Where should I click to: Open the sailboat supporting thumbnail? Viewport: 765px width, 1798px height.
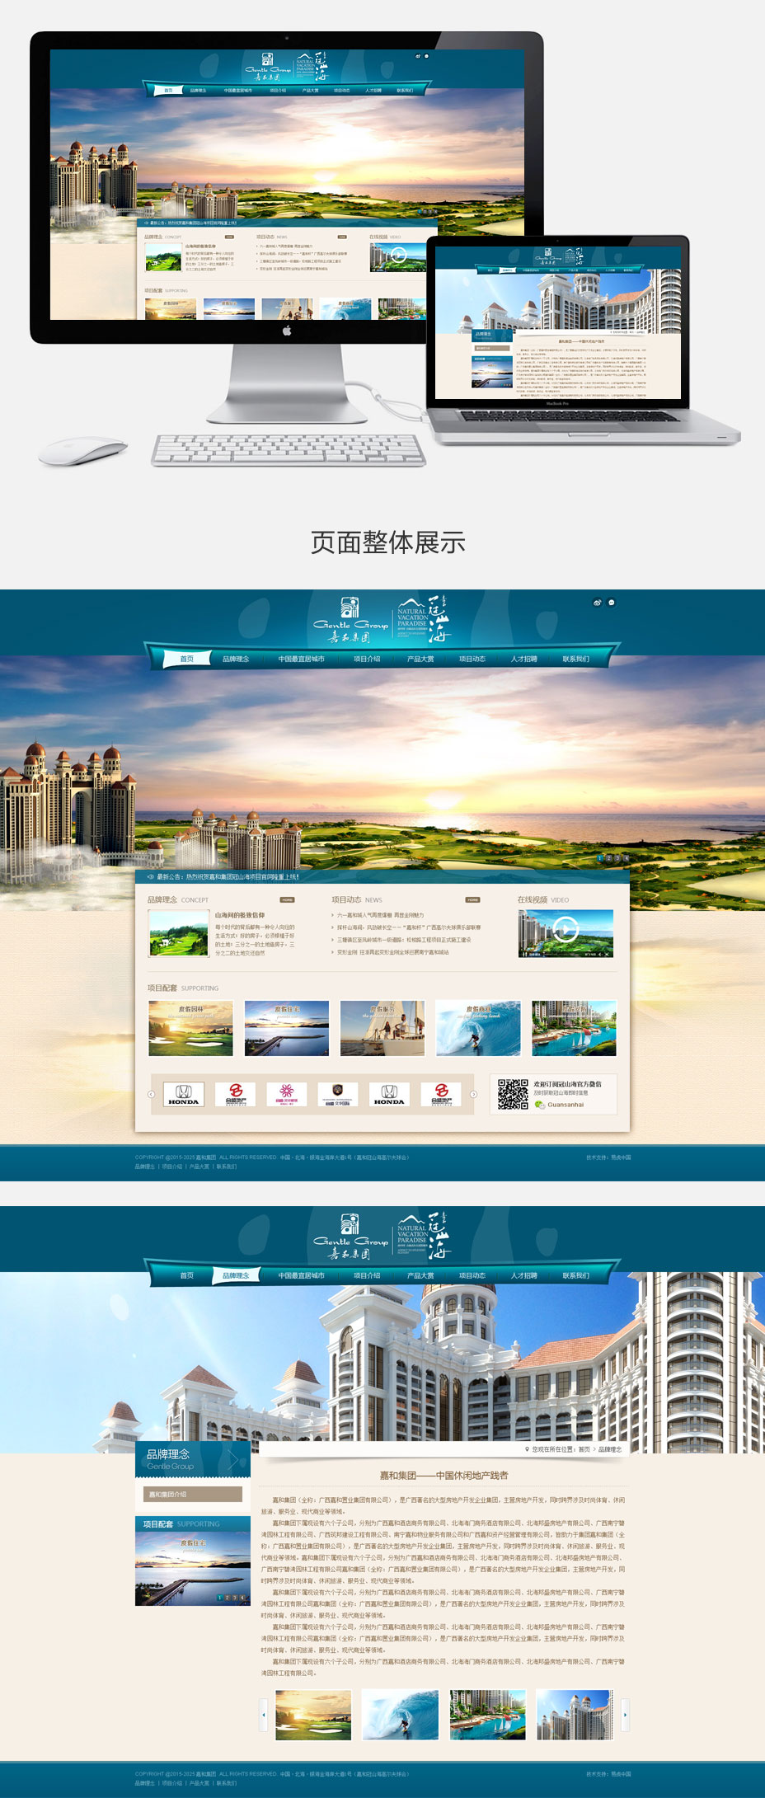[x=382, y=1028]
